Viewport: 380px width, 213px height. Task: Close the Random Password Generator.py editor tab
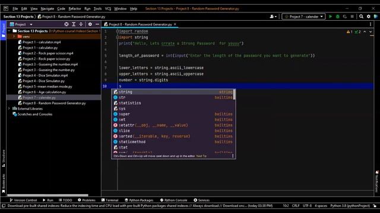[x=175, y=24]
